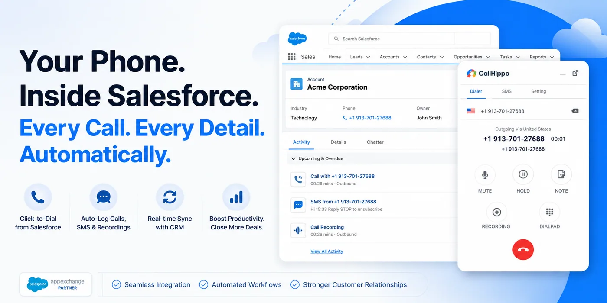This screenshot has width=607, height=303.
Task: Hang up the call with red button
Action: [x=523, y=249]
